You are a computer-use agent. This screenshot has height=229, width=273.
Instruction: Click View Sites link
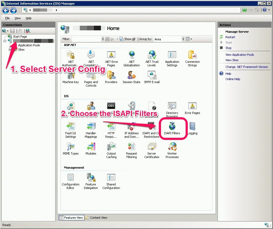pyautogui.click(x=232, y=60)
